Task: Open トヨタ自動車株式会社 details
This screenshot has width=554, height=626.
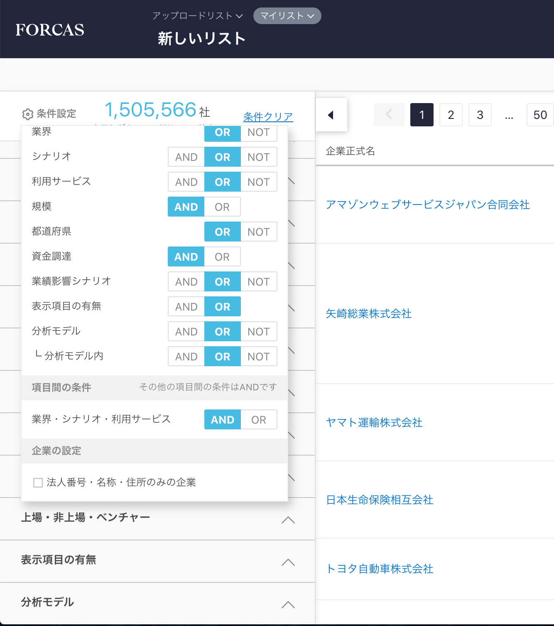Action: 379,569
